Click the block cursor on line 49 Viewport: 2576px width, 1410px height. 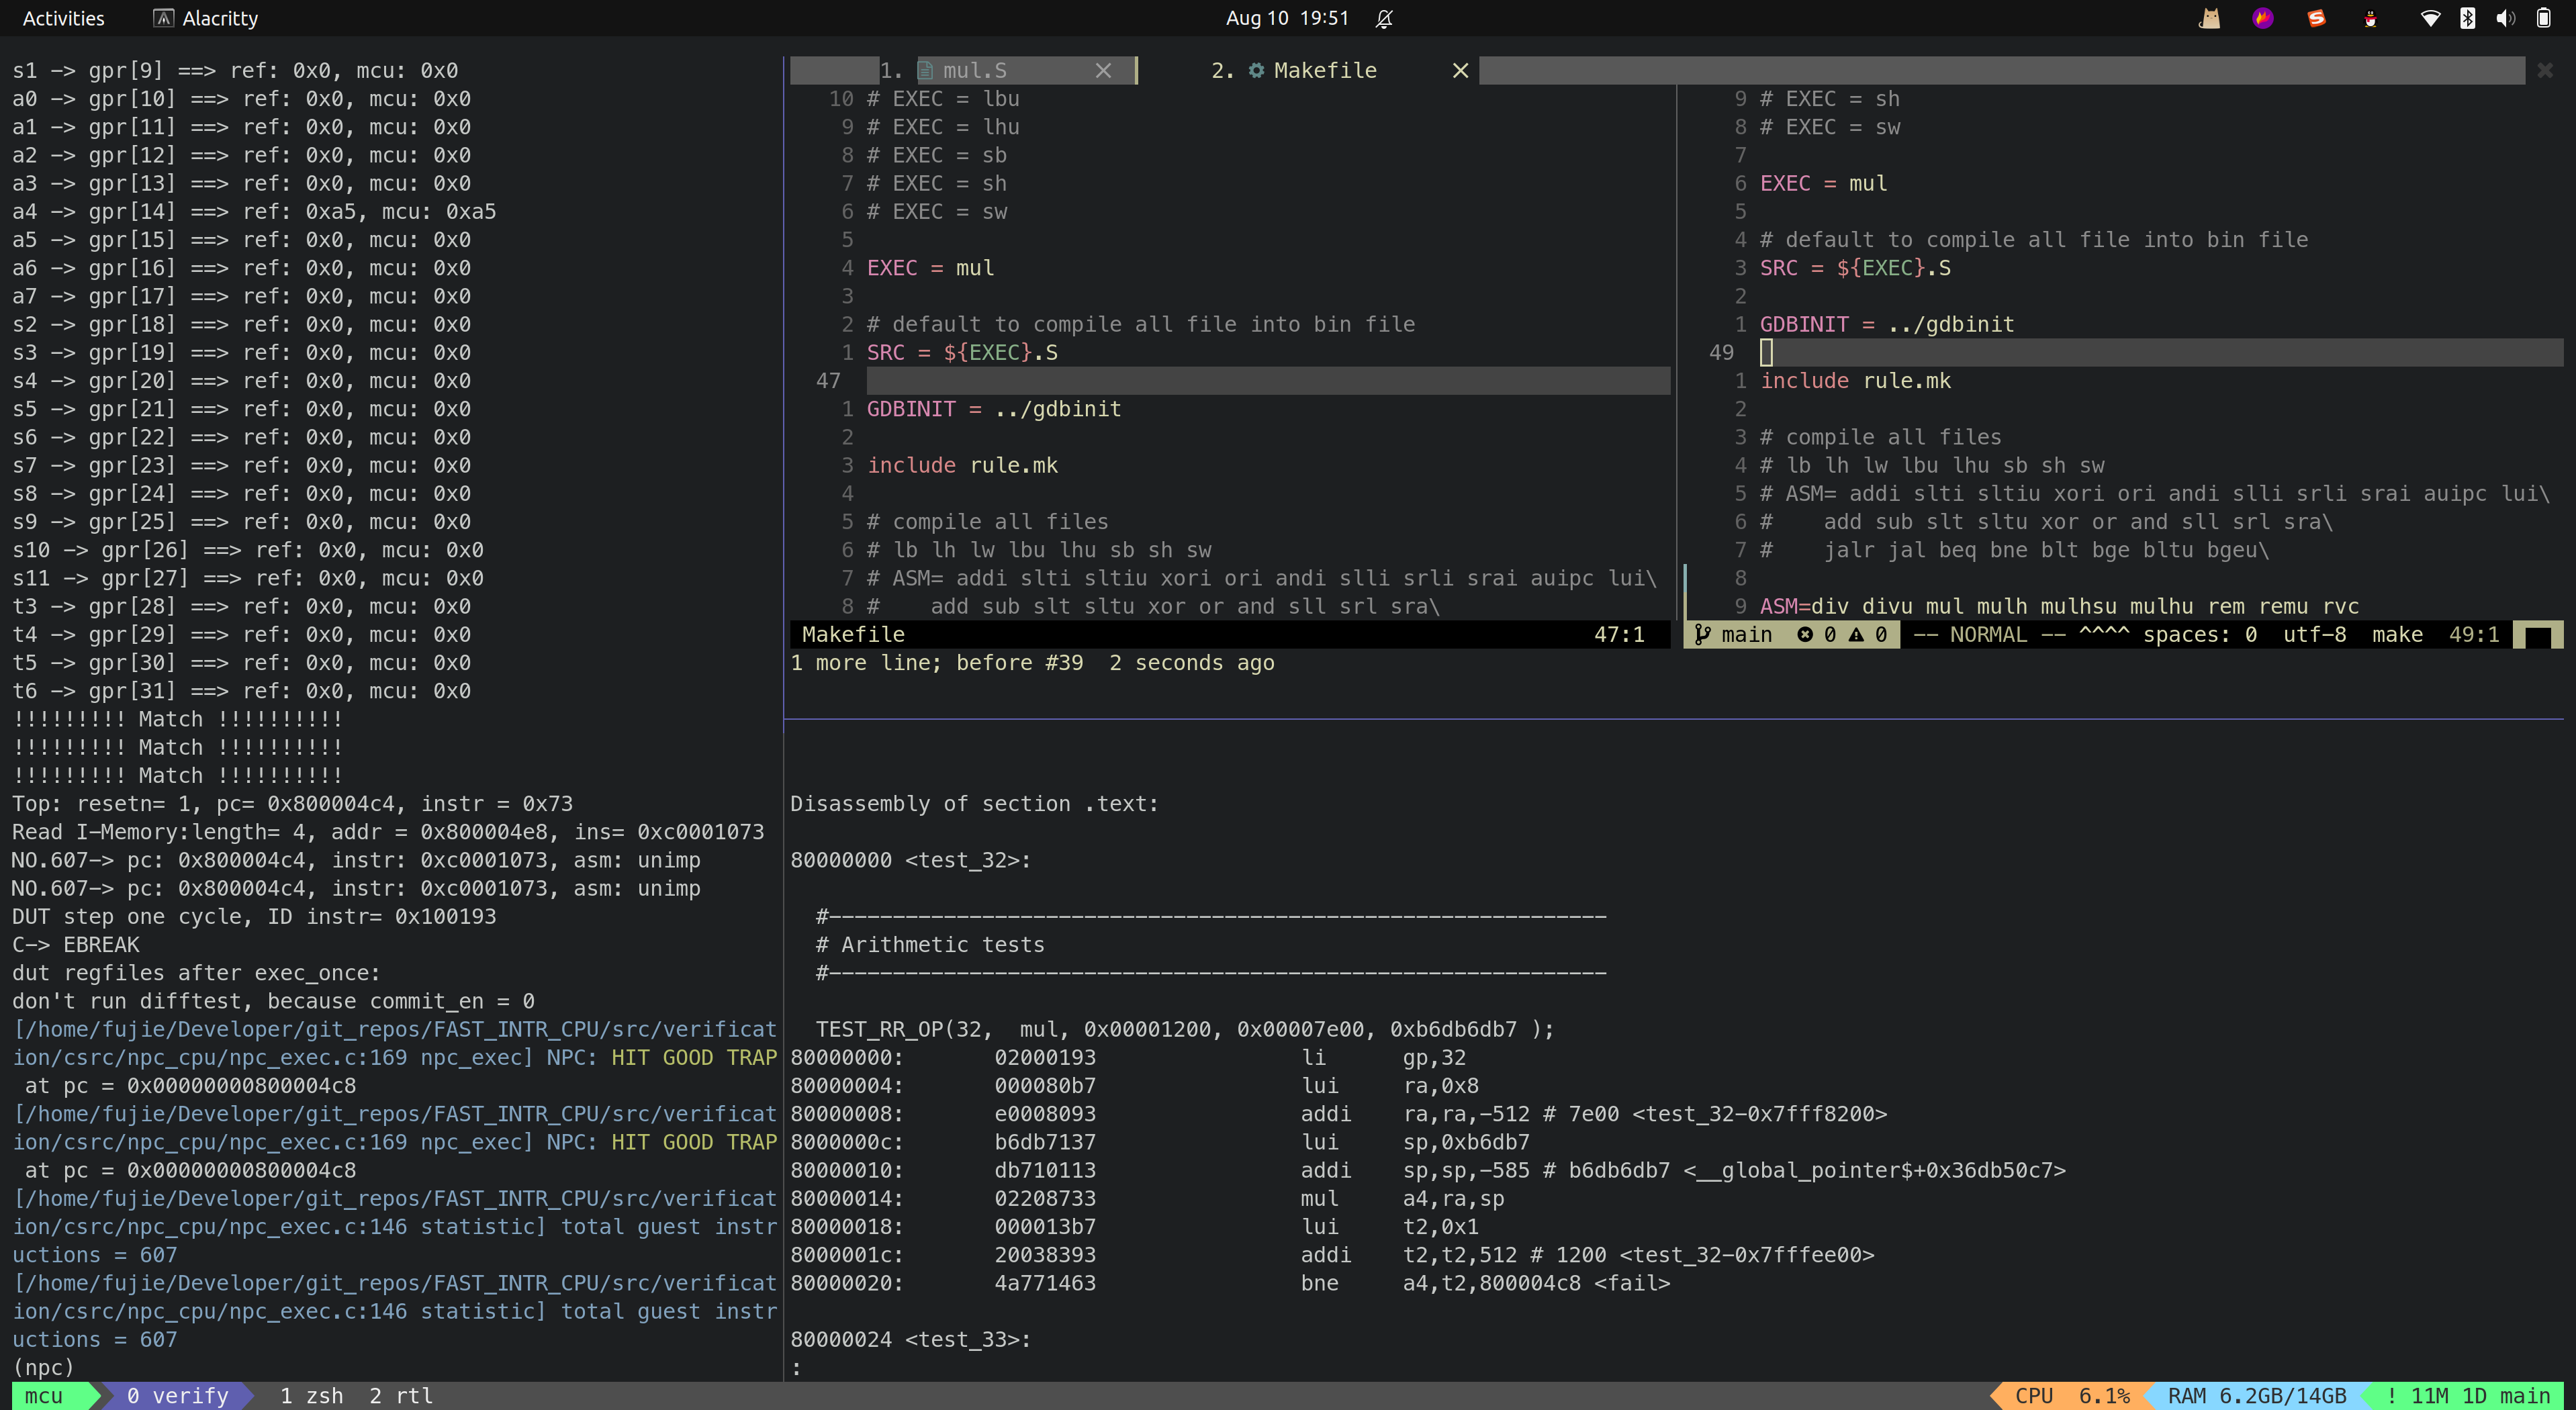point(1766,352)
